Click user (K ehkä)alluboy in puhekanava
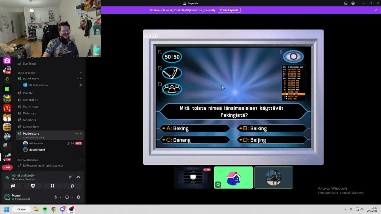 50,85
